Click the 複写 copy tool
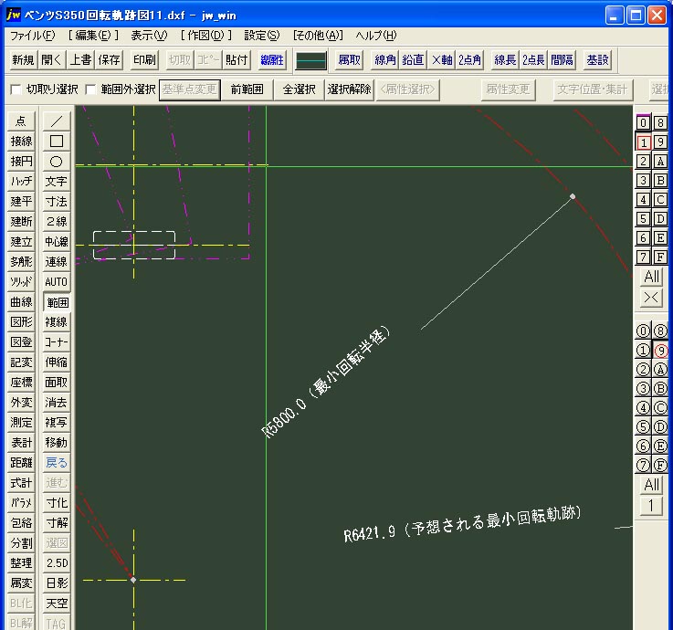The width and height of the screenshot is (673, 630). click(x=57, y=423)
